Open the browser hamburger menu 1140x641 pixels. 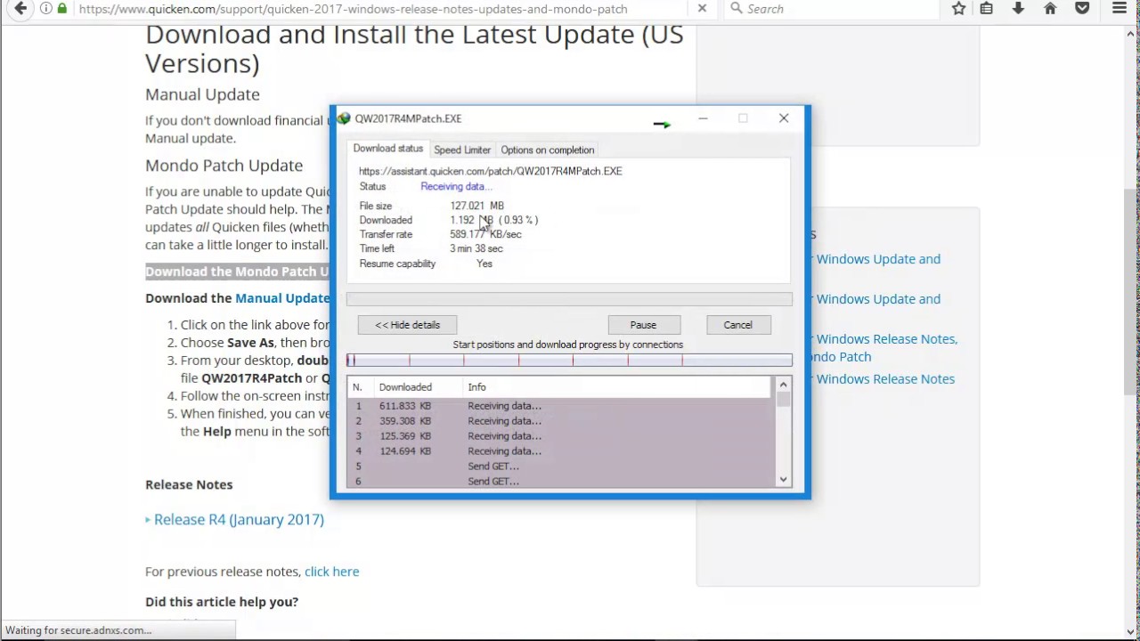coord(1120,9)
